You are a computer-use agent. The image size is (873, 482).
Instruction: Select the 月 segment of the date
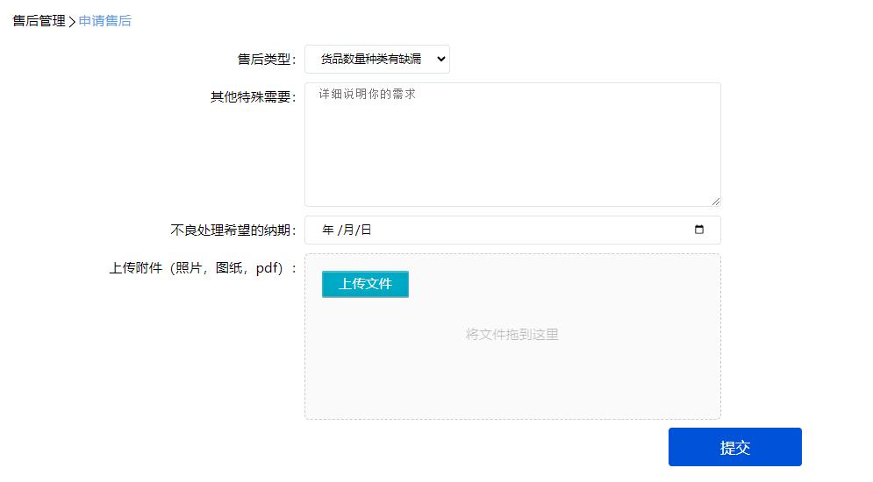[x=347, y=230]
